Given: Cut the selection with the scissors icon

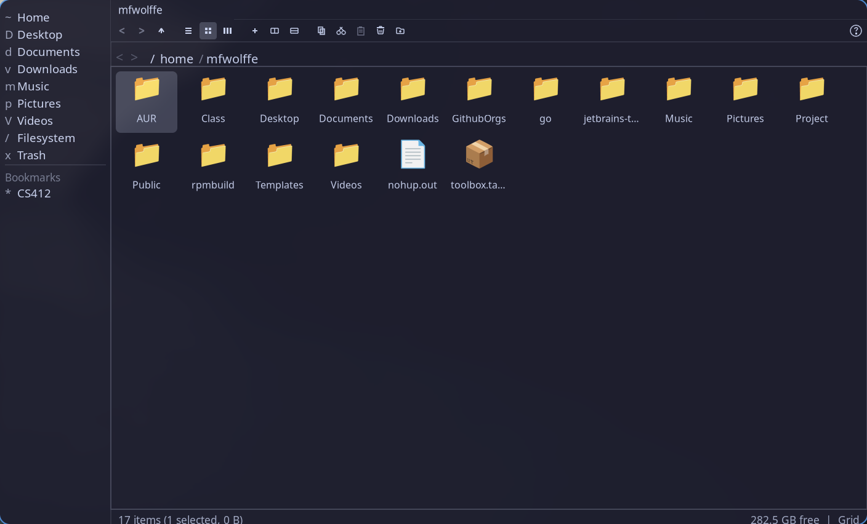Looking at the screenshot, I should tap(341, 30).
